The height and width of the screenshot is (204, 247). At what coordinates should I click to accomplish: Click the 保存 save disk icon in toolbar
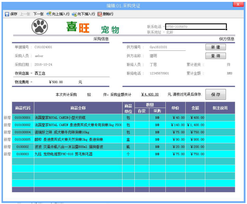[7, 14]
